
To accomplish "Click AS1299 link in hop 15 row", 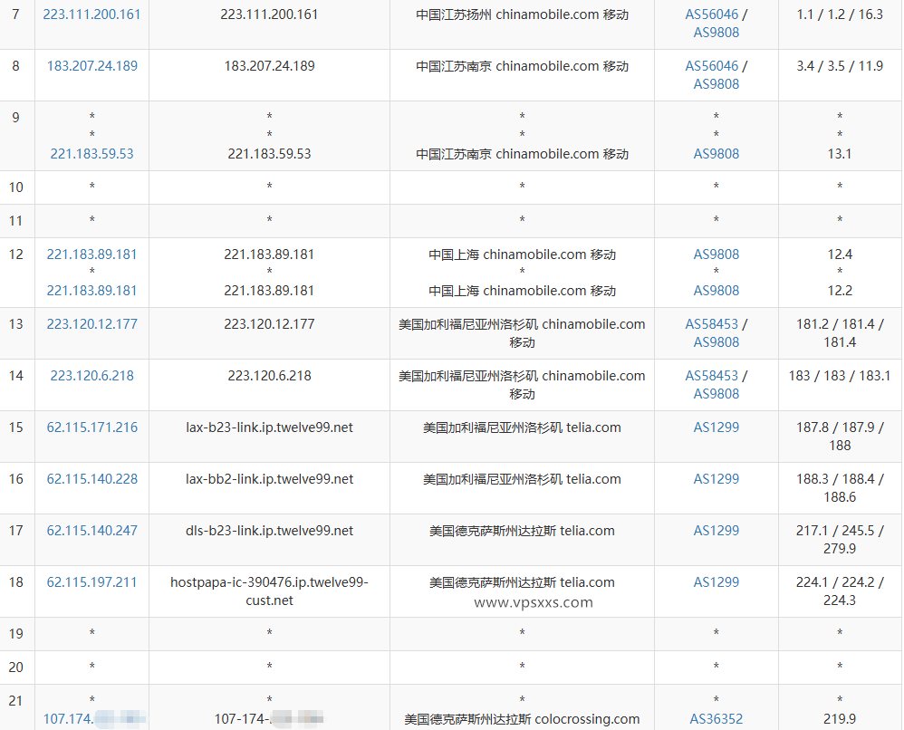I will pos(716,427).
